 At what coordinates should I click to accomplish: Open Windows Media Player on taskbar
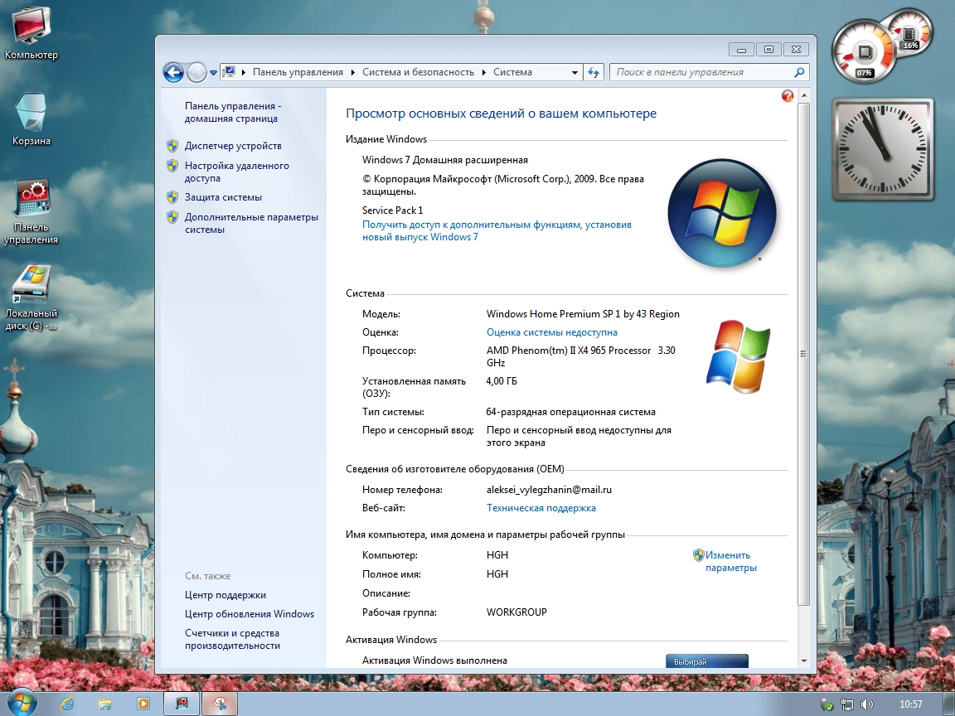click(143, 704)
